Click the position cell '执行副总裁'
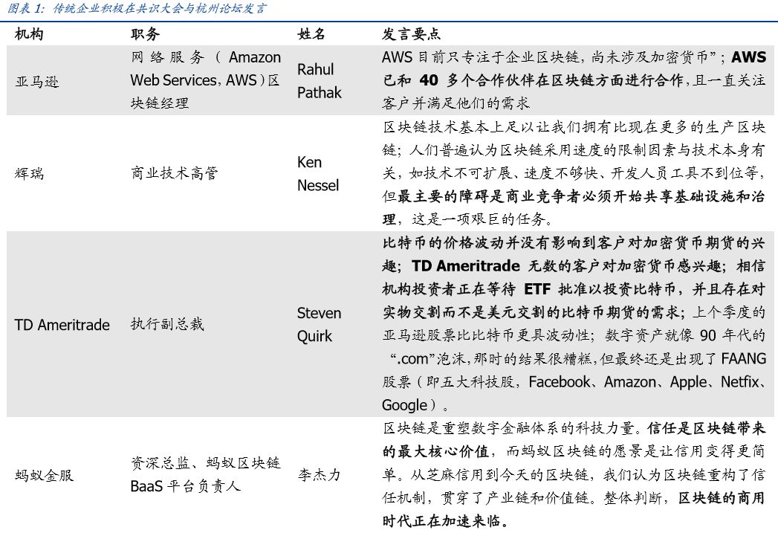Viewport: 778px width, 533px height. 167,324
